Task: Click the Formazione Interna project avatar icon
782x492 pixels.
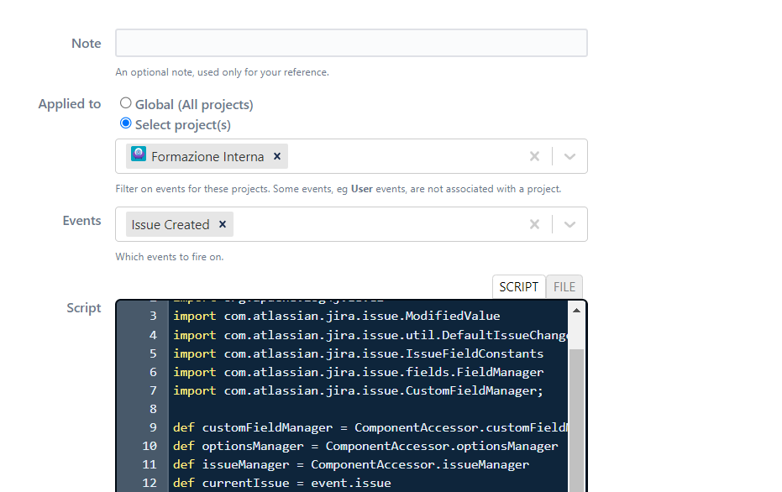Action: tap(138, 154)
